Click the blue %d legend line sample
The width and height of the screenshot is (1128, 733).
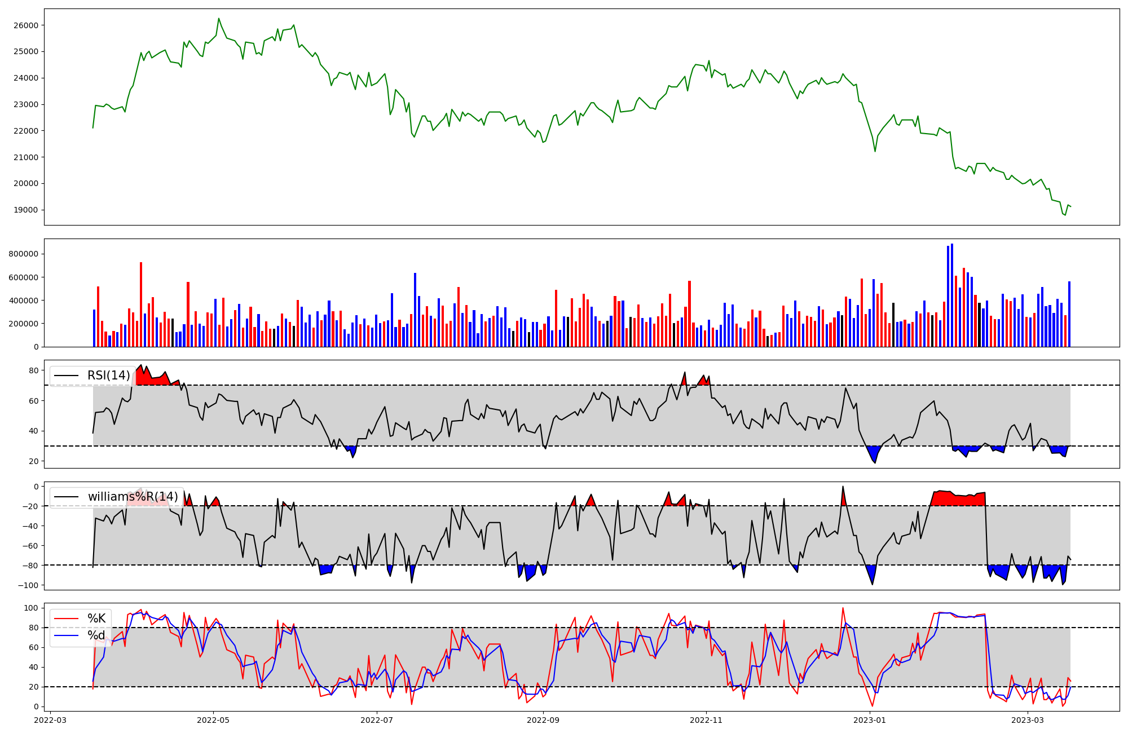coord(66,635)
